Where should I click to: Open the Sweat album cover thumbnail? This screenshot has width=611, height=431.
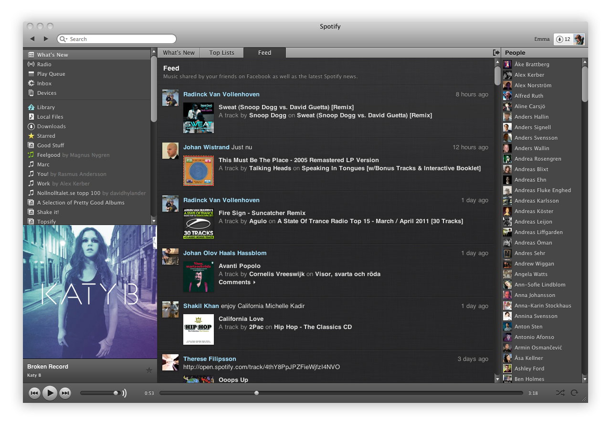199,118
